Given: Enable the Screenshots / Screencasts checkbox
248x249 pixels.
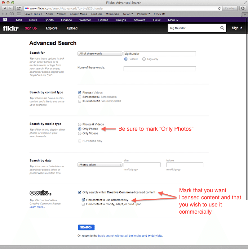Looking at the screenshot, I should (x=80, y=97).
